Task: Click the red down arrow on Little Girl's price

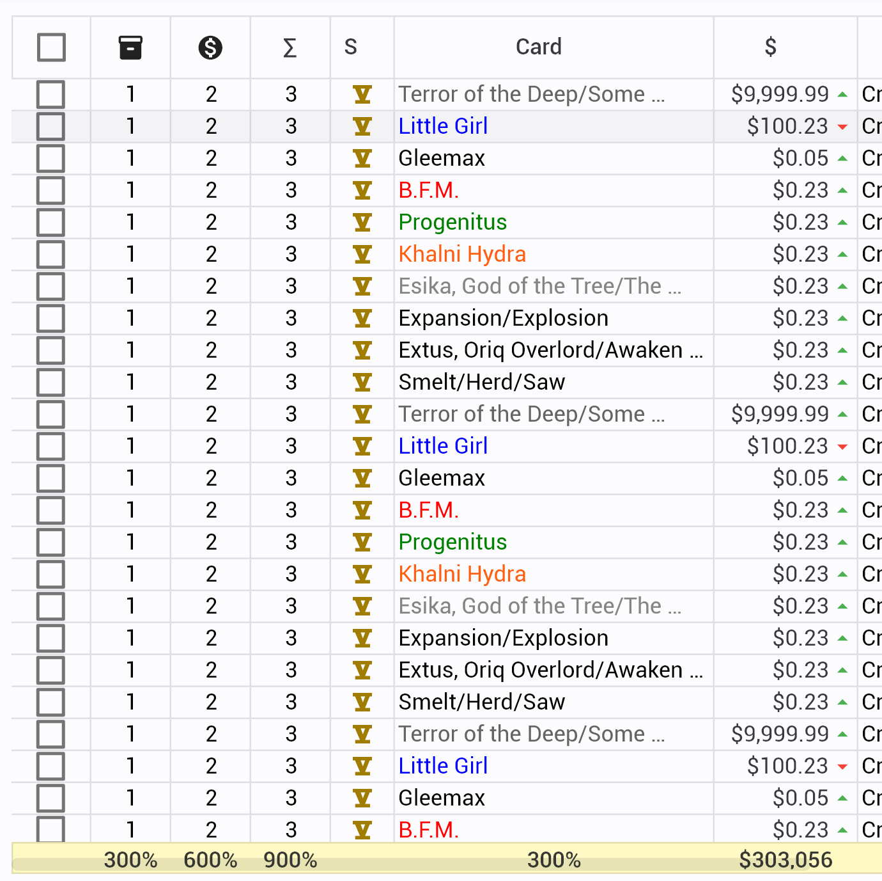Action: [844, 127]
